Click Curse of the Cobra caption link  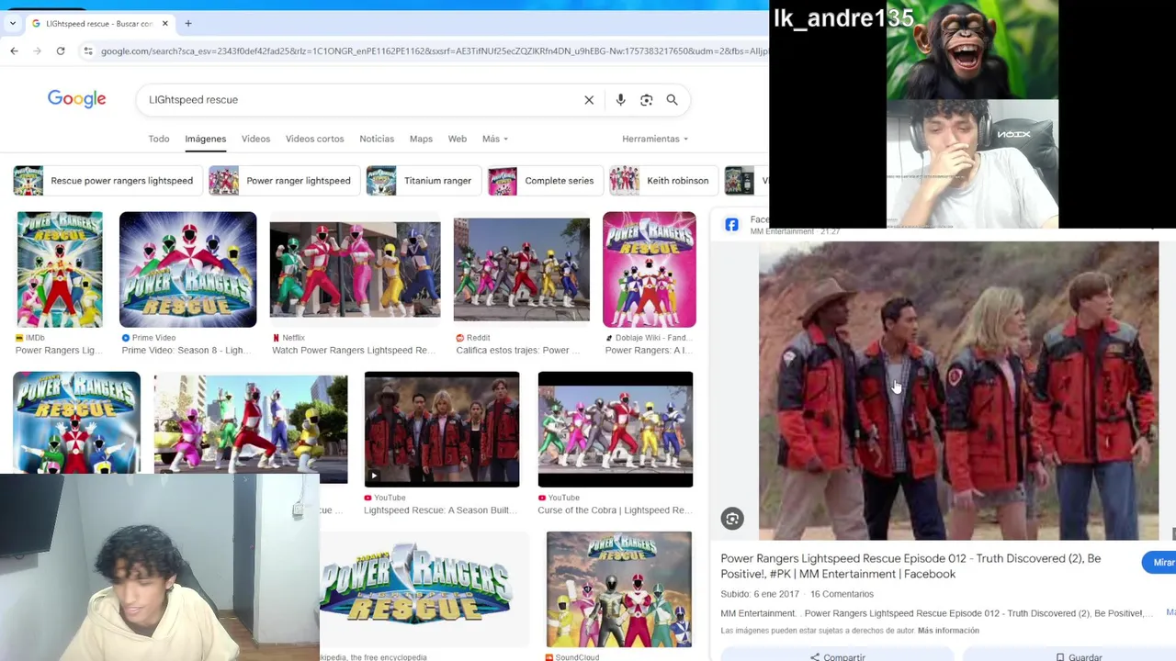tap(615, 510)
